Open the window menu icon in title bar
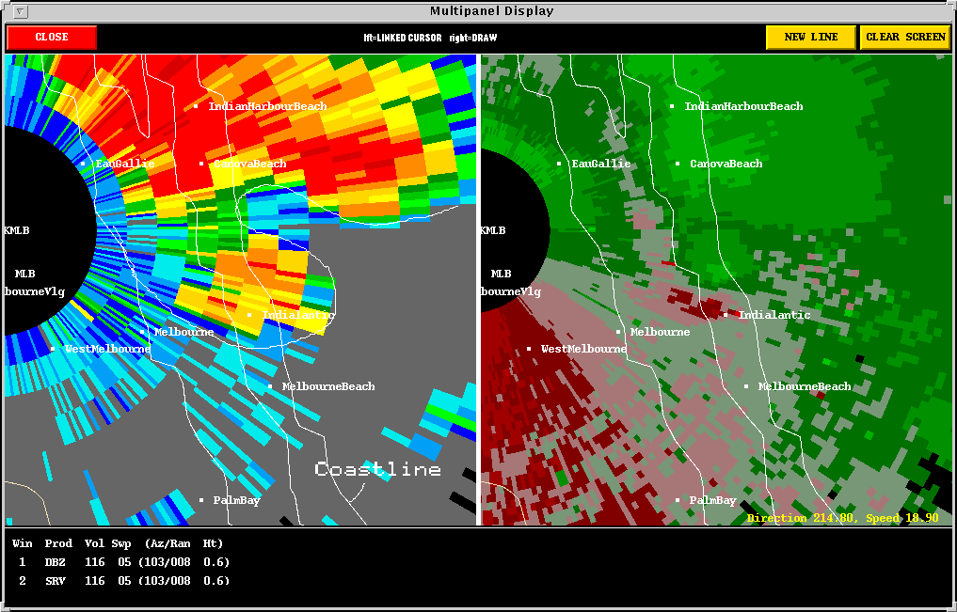This screenshot has width=957, height=612. point(20,11)
